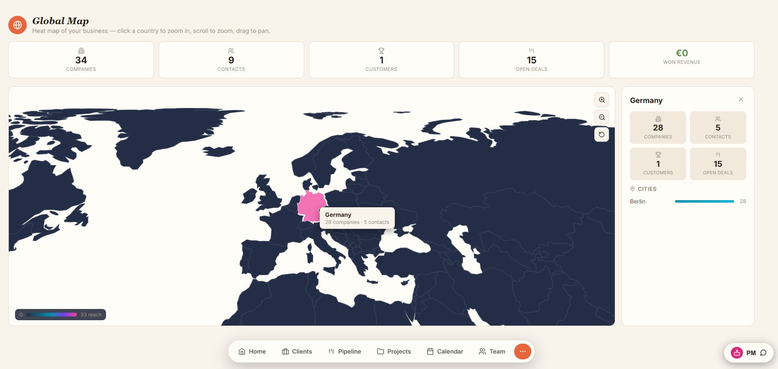778x369 pixels.
Task: Click the Pipeline icon in the navbar
Action: point(331,351)
